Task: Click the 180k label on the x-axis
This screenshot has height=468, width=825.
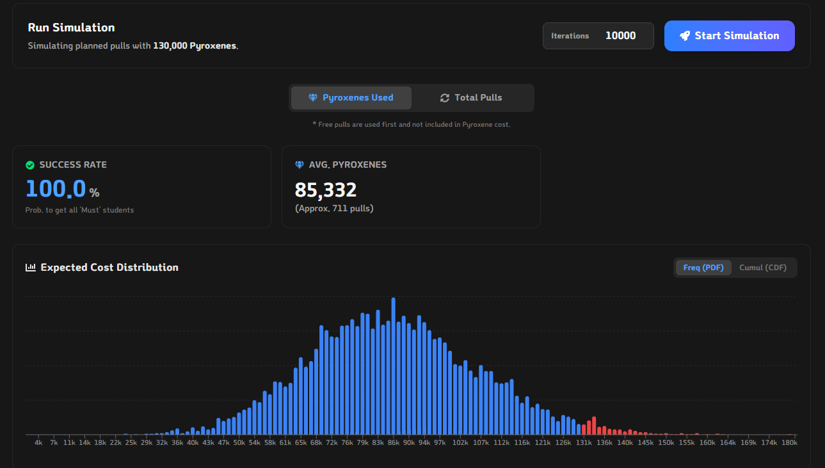Action: (789, 442)
